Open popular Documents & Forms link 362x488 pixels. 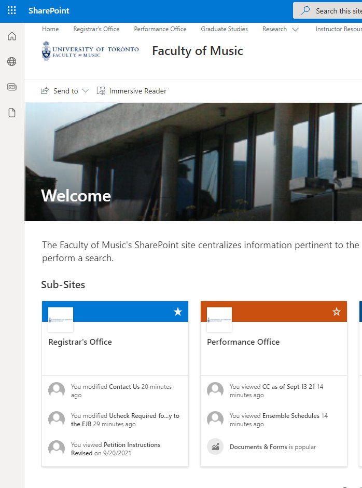point(258,447)
